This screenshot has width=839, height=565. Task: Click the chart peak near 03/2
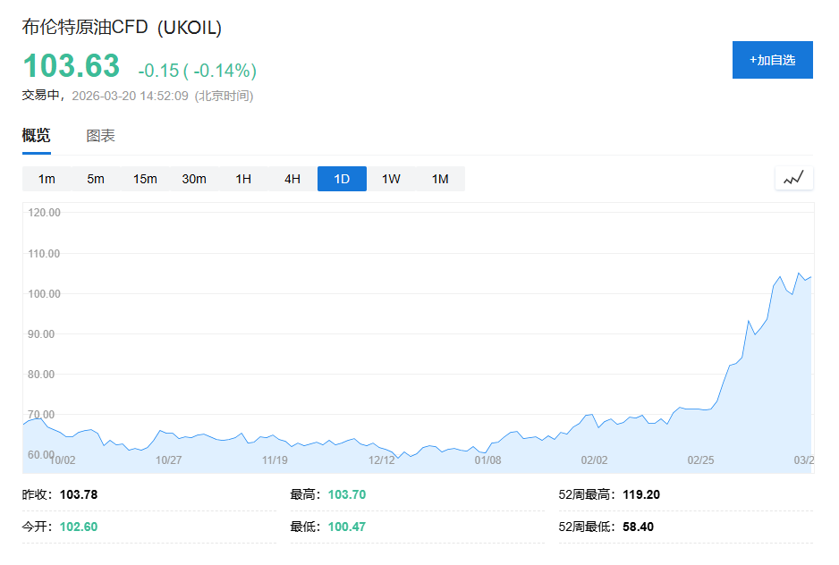pos(799,274)
